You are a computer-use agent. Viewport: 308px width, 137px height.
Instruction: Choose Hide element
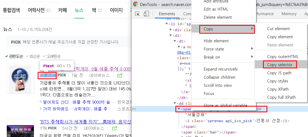(224, 41)
